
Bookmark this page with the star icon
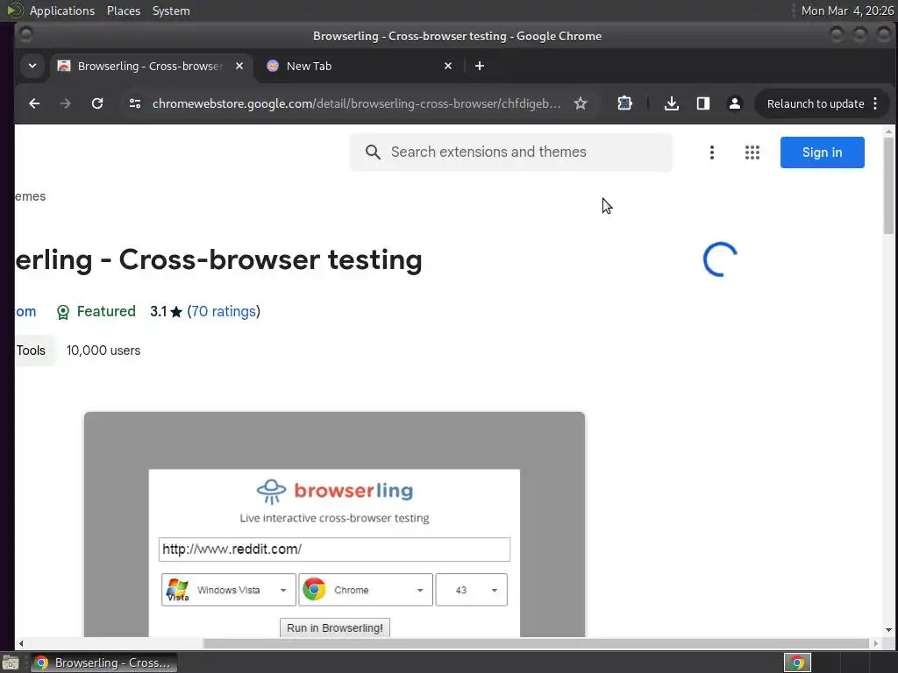pyautogui.click(x=581, y=103)
